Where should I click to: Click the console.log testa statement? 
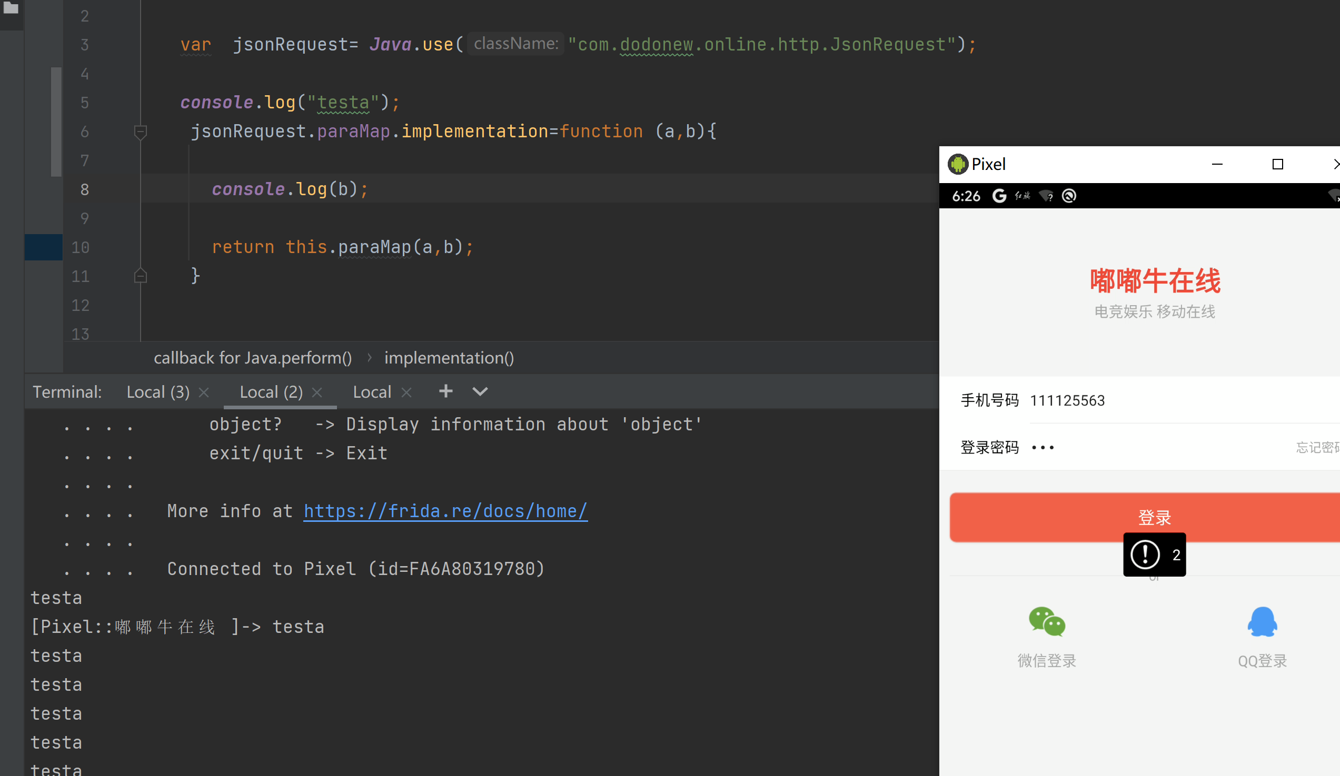point(290,103)
